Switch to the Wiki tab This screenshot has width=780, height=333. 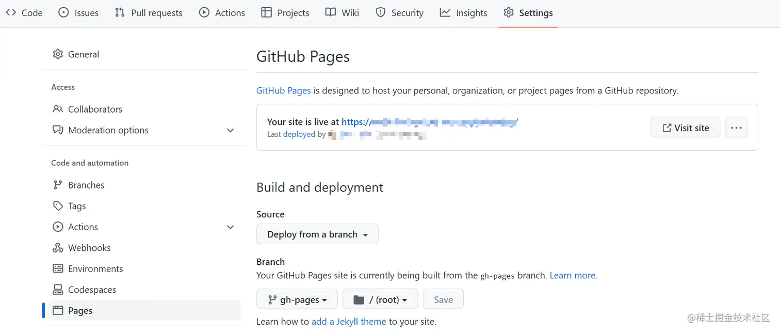coord(342,13)
